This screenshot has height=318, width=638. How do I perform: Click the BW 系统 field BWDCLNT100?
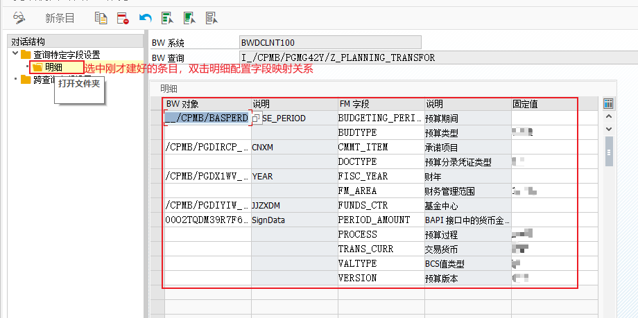pos(331,43)
